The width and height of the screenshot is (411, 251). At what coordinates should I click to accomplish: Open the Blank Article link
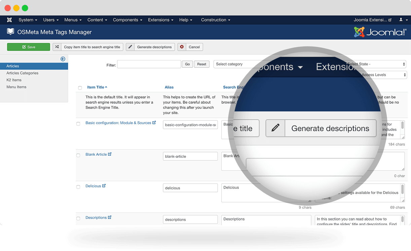click(96, 154)
